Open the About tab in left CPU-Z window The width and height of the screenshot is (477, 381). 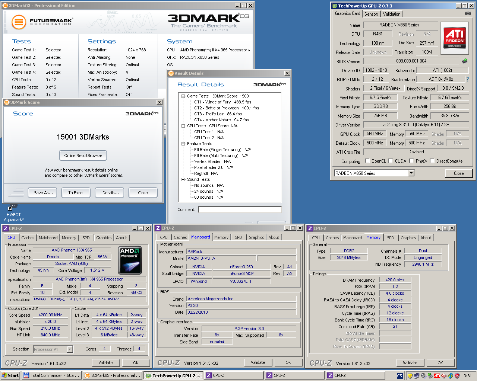pyautogui.click(x=121, y=238)
